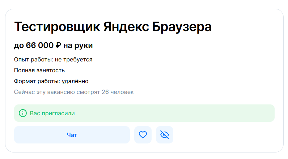288x159 pixels.
Task: Click the word удалённо in work format
Action: pos(75,81)
